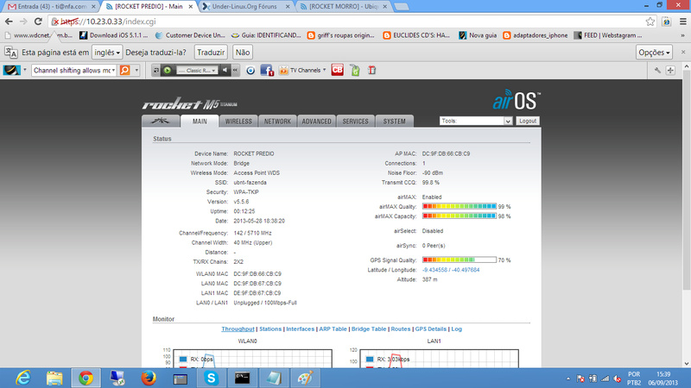Mute the radio toolbar speaker icon
Image resolution: width=691 pixels, height=388 pixels.
click(x=225, y=71)
